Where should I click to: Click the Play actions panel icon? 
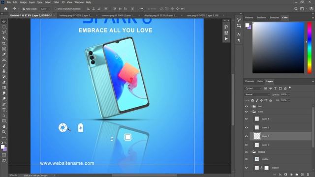coord(226,39)
